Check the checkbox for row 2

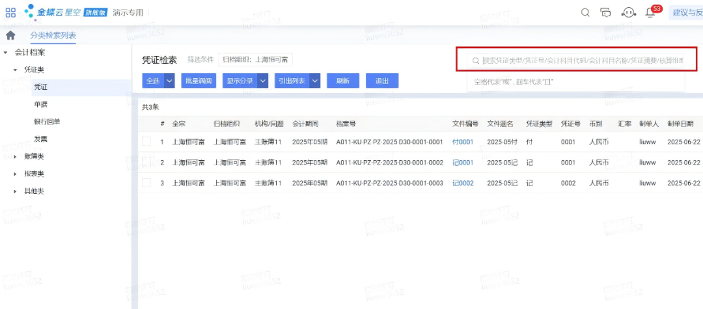pos(146,163)
